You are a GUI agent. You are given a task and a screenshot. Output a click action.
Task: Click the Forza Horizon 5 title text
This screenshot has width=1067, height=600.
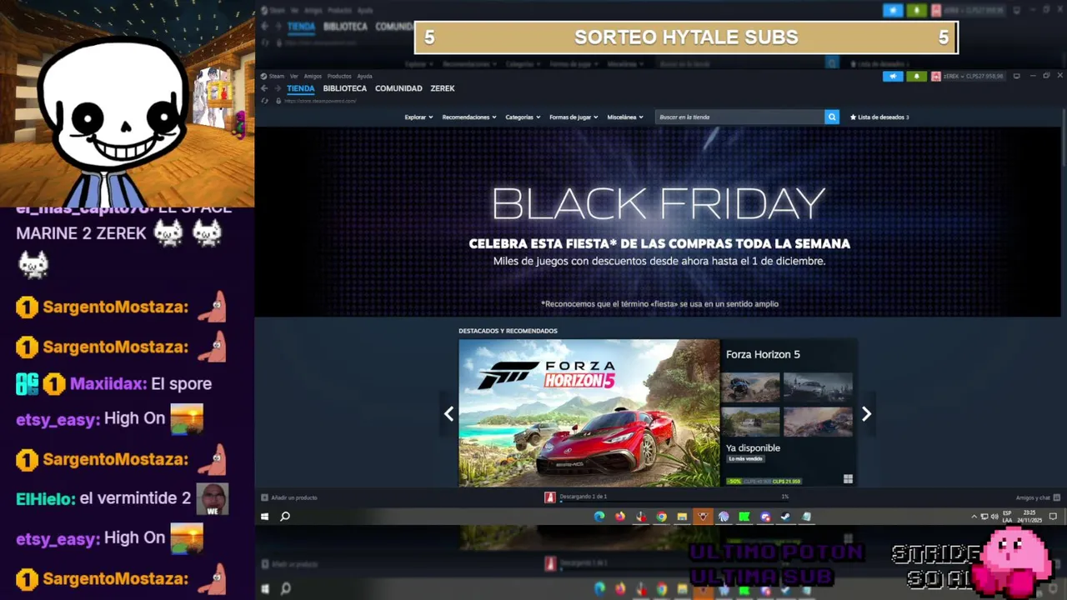(x=763, y=354)
